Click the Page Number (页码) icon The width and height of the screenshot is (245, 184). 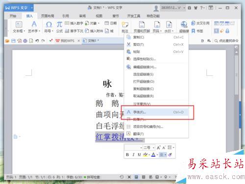[x=157, y=24]
